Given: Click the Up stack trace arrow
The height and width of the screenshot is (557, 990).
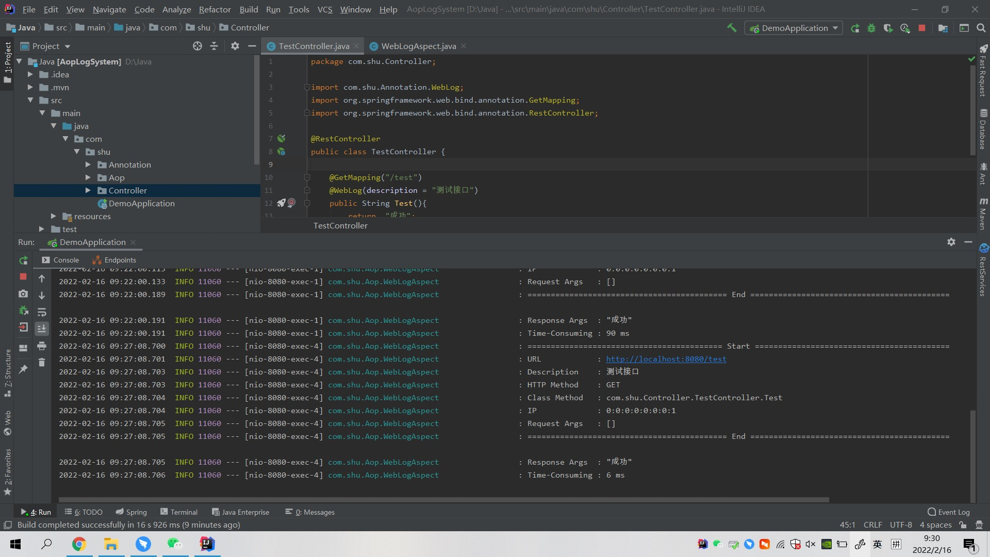Looking at the screenshot, I should point(42,278).
